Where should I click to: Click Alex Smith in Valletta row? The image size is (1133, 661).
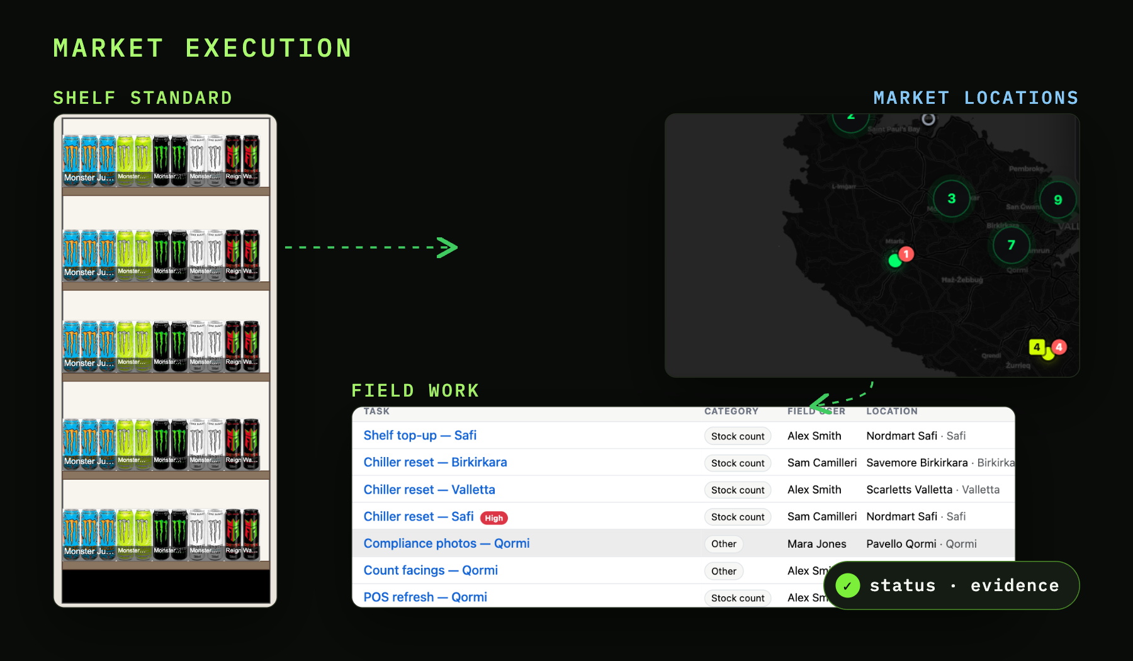(815, 490)
